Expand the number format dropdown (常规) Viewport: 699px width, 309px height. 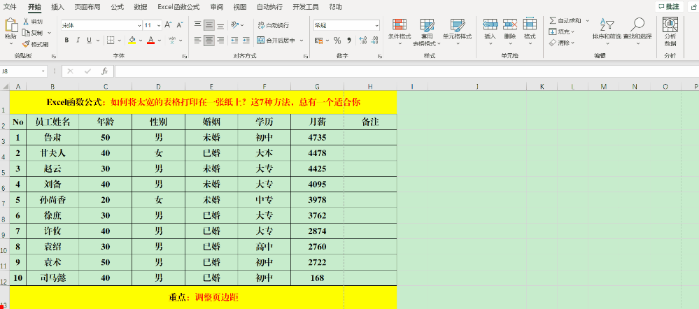point(376,25)
